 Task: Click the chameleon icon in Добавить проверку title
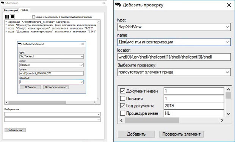point(118,5)
